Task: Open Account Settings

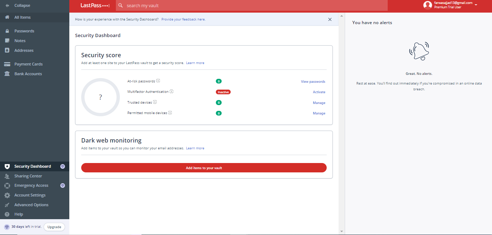Action: (x=35, y=195)
